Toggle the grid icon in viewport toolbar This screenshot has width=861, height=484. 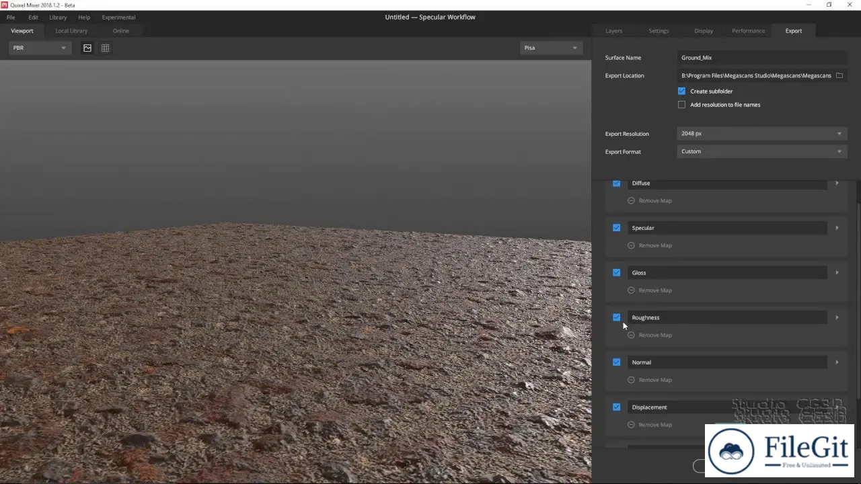(x=106, y=48)
